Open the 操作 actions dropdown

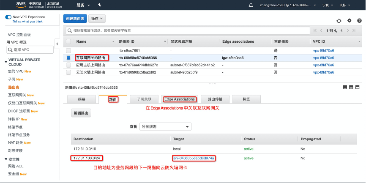97,19
